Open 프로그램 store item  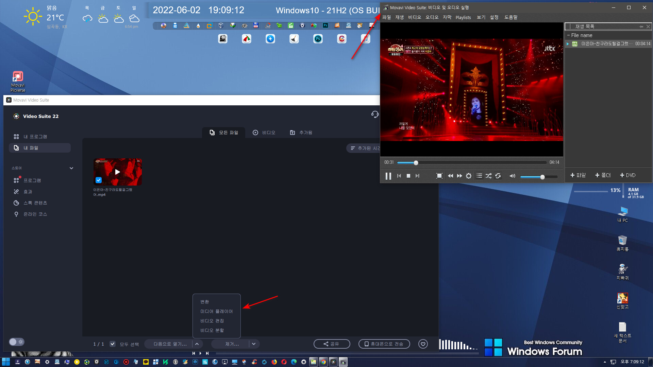coord(32,180)
